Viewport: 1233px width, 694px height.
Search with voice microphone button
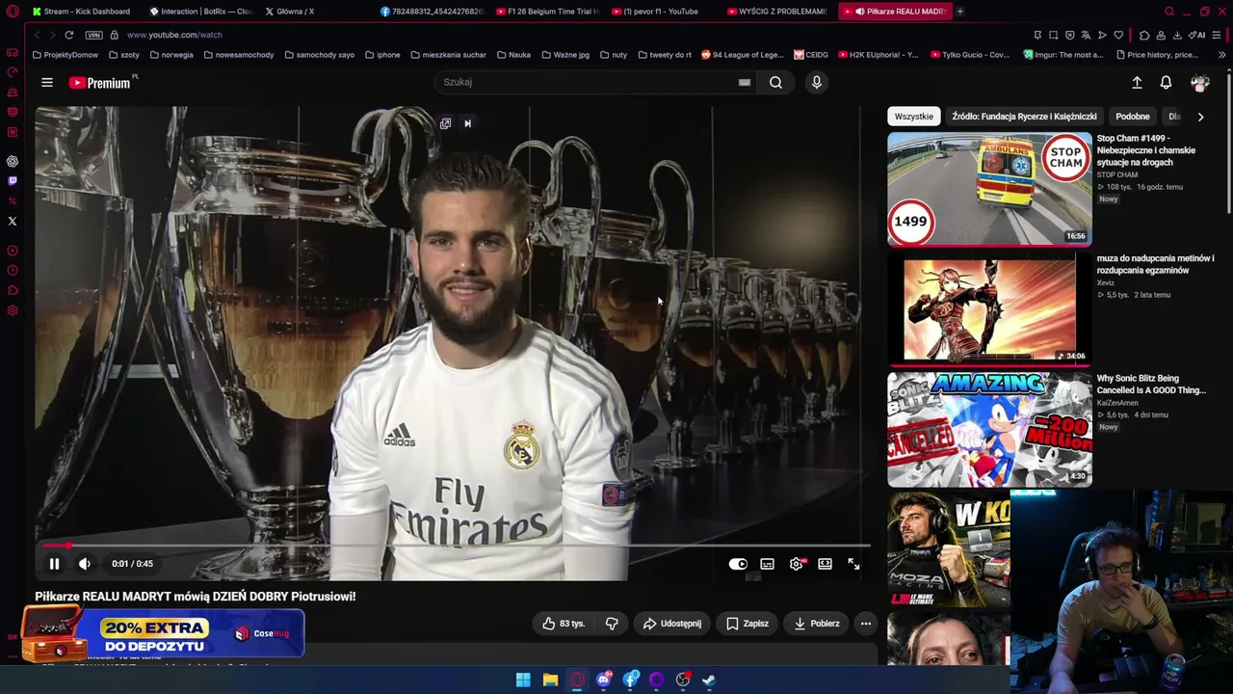(817, 82)
